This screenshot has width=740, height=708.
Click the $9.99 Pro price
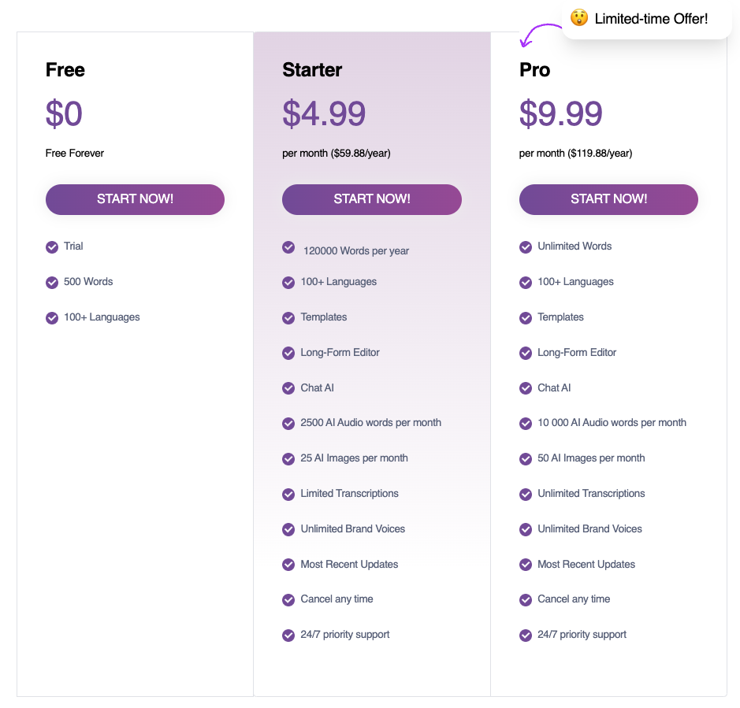561,114
